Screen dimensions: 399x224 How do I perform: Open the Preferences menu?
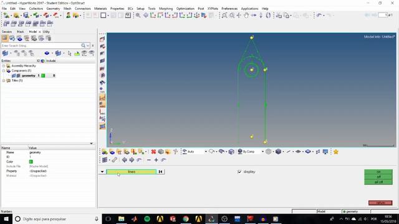pyautogui.click(x=229, y=9)
